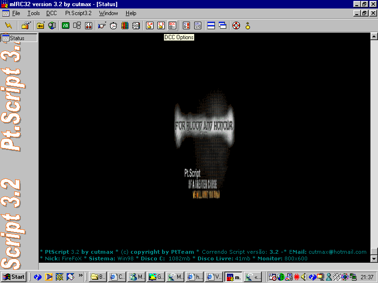Click the Status window system menu icon

(x=6, y=13)
